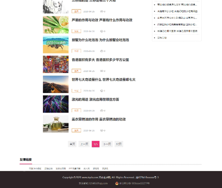Click the eye icon on the crab bubbles article

pyautogui.click(x=102, y=51)
